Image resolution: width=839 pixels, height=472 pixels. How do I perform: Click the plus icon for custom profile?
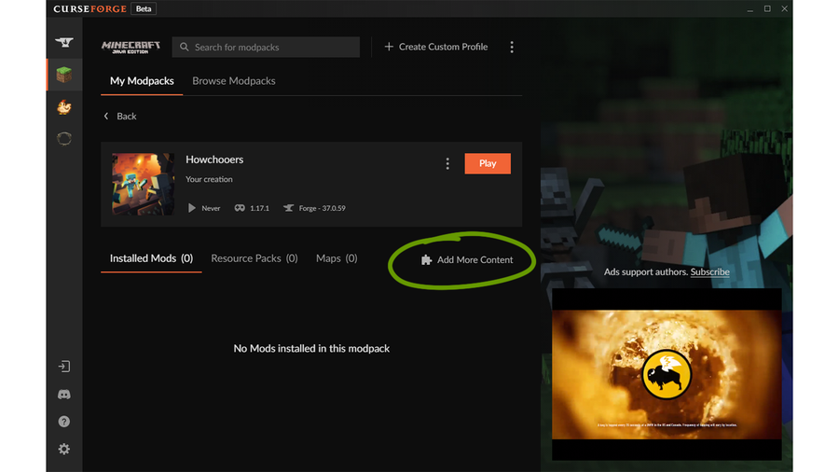[x=389, y=47]
